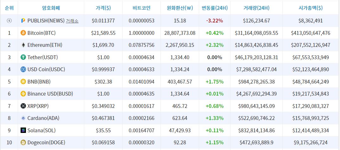The width and height of the screenshot is (340, 150).
Task: Select Bitcoin won value 28,807,373.08
Action: tap(180, 33)
